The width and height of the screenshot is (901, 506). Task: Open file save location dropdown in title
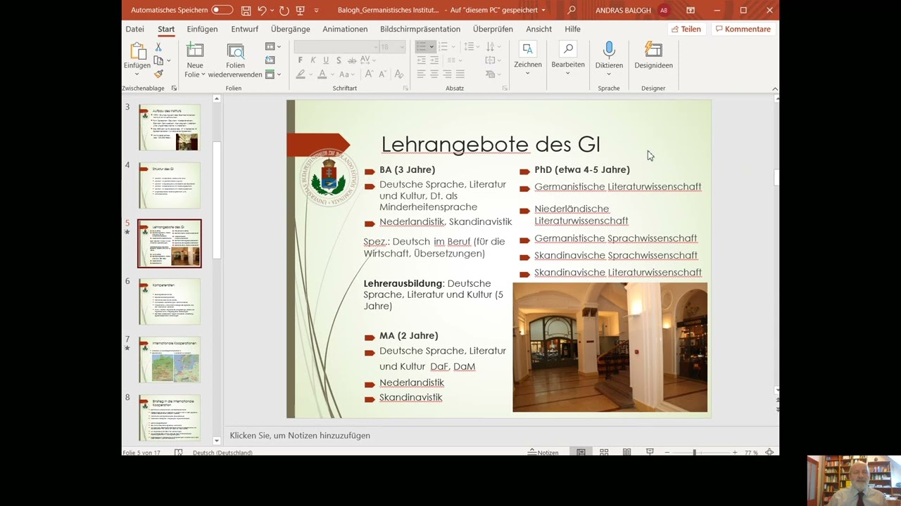543,11
